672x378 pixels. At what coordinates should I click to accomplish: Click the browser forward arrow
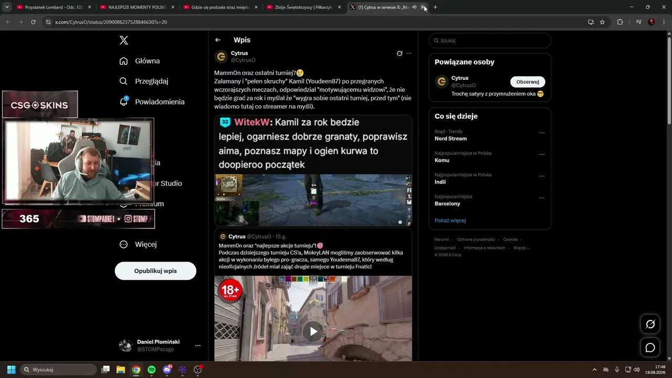[x=20, y=22]
